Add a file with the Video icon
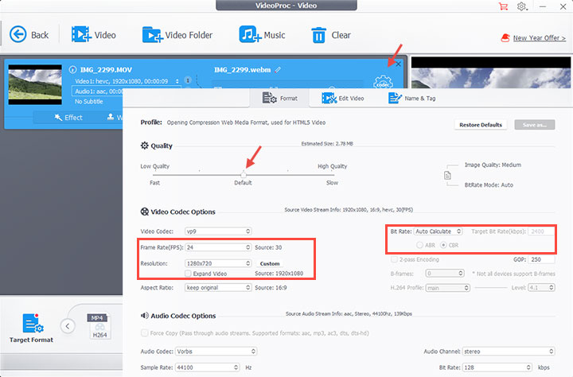Viewport: 573px width, 377px height. click(x=80, y=35)
